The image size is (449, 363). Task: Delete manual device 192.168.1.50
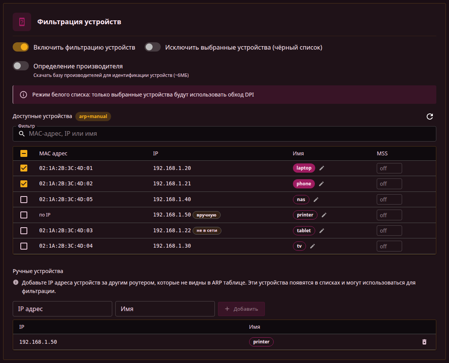pyautogui.click(x=424, y=342)
